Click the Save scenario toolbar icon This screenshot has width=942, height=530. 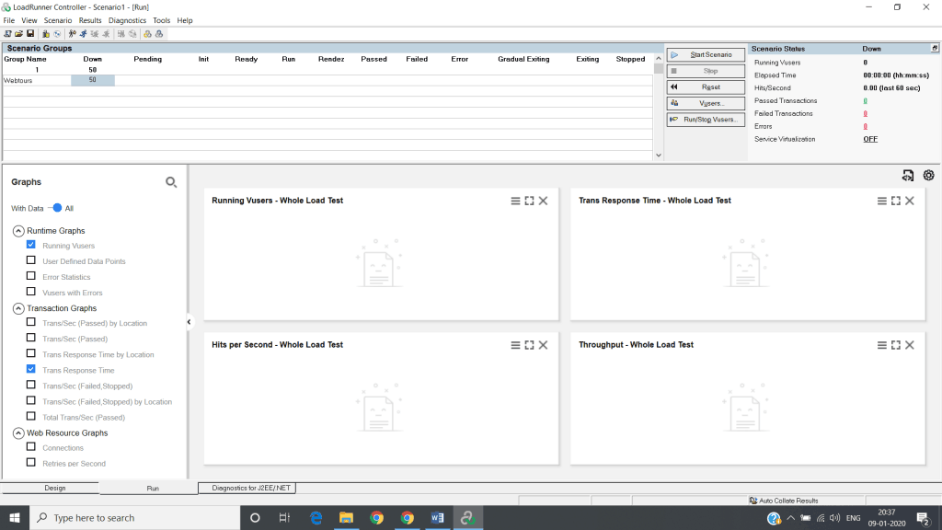pos(30,34)
